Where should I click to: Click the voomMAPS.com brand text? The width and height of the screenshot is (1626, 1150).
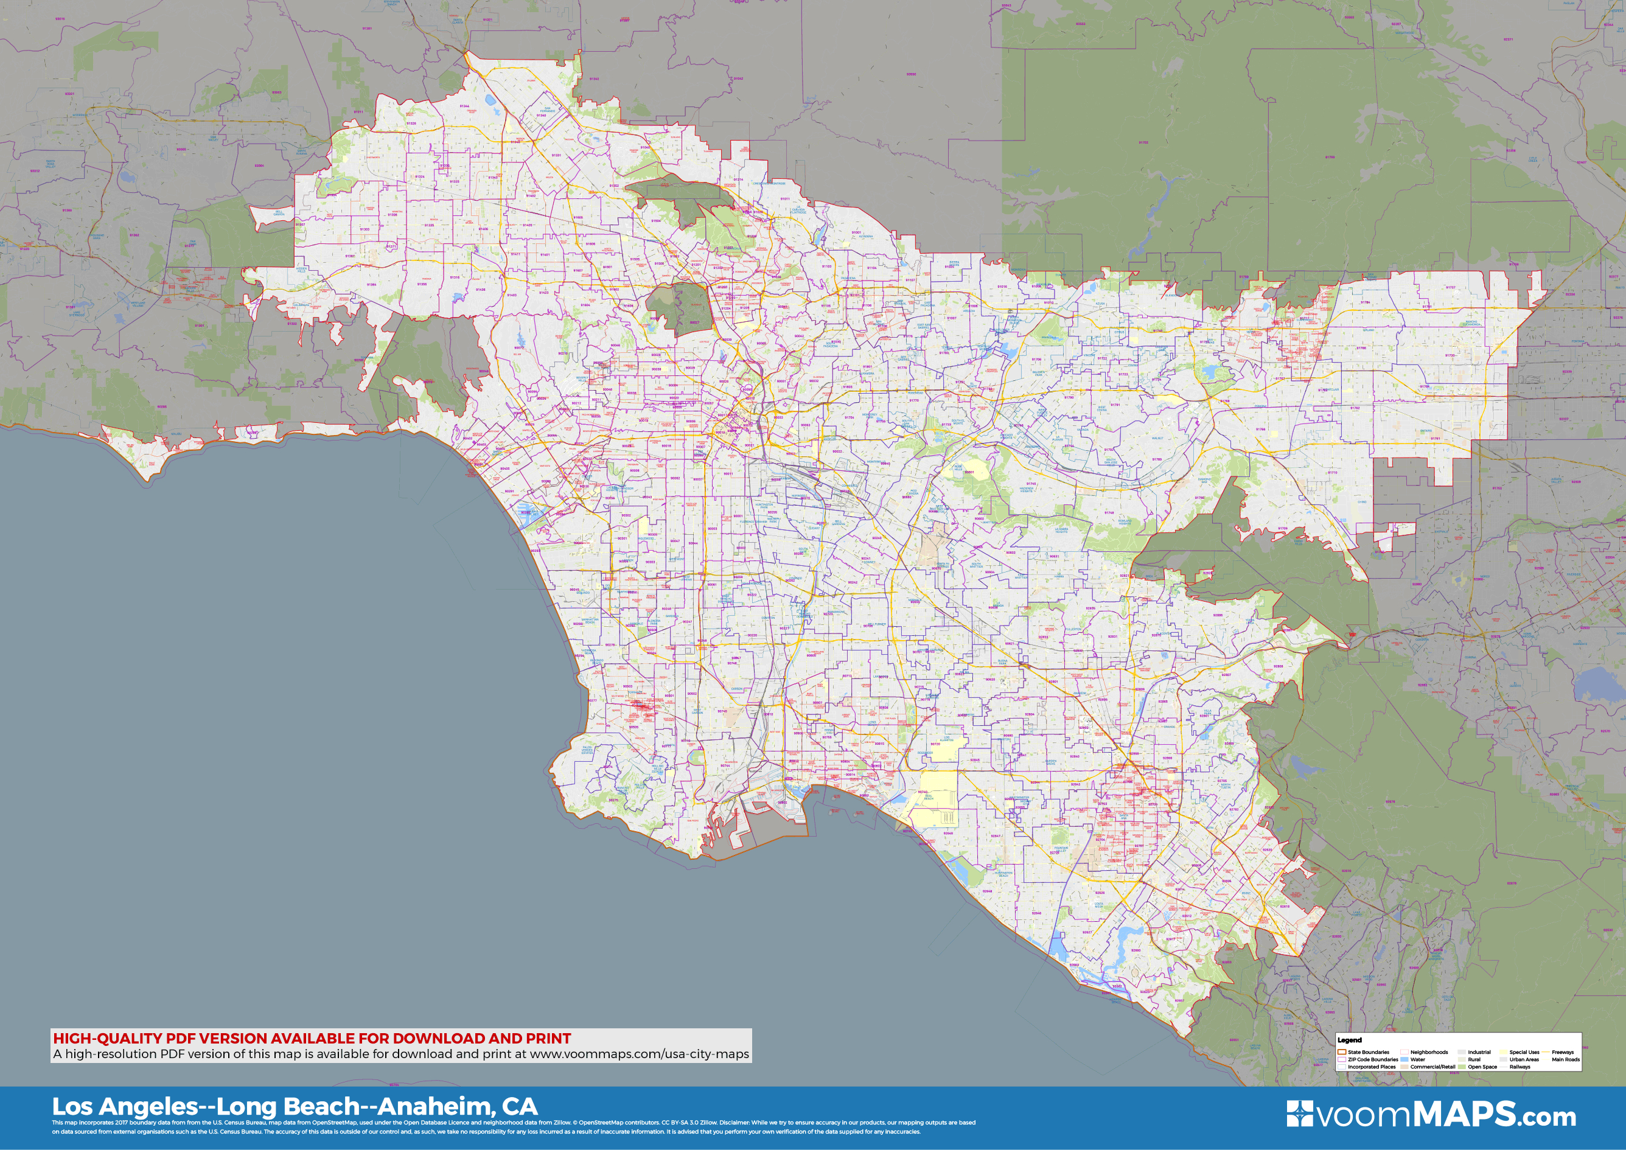1445,1115
